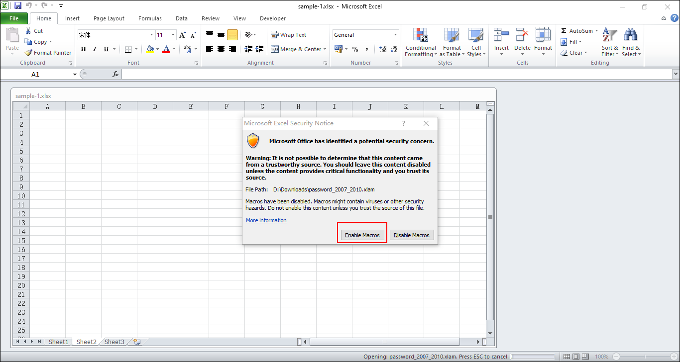Image resolution: width=680 pixels, height=362 pixels.
Task: Click the AutoSum sigma icon
Action: pos(564,31)
